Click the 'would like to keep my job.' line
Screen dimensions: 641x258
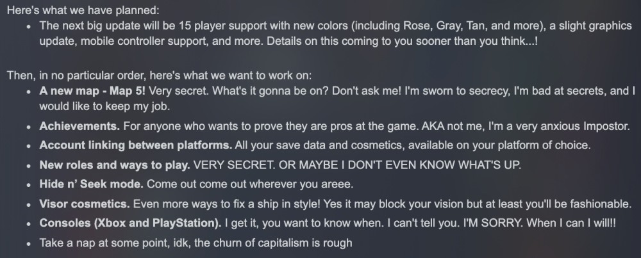coord(104,106)
